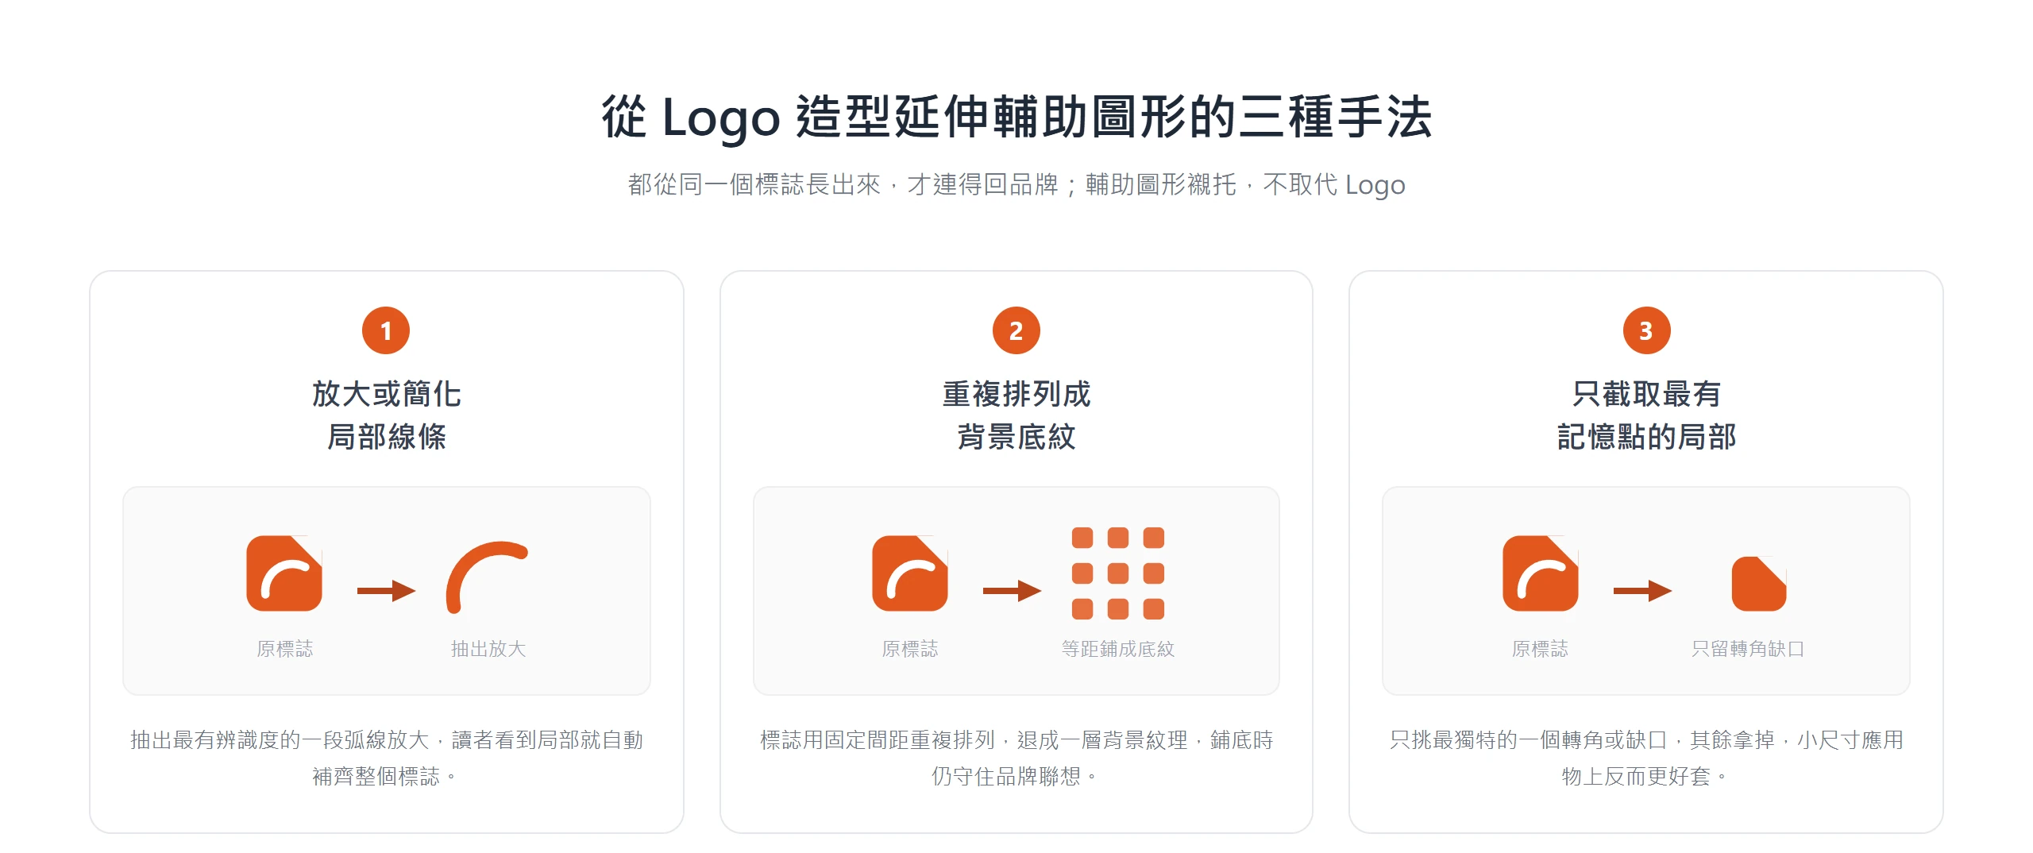Click the nine-square pattern grid graphic
The height and width of the screenshot is (853, 2033).
coord(1118,573)
